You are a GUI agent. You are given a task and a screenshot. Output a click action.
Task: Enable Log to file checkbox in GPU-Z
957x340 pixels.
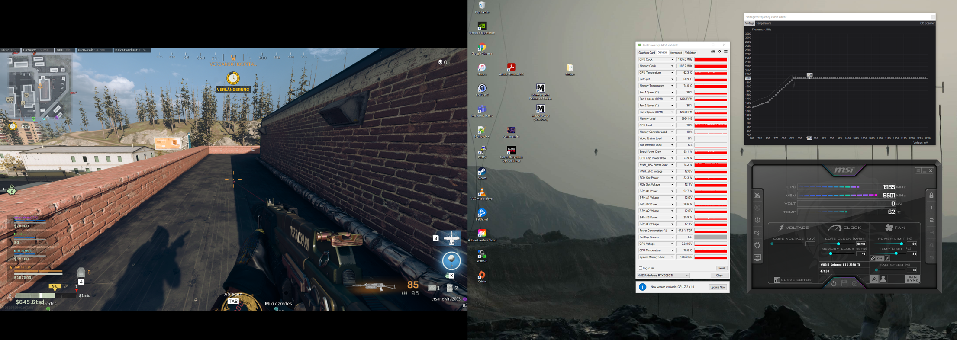click(x=641, y=268)
